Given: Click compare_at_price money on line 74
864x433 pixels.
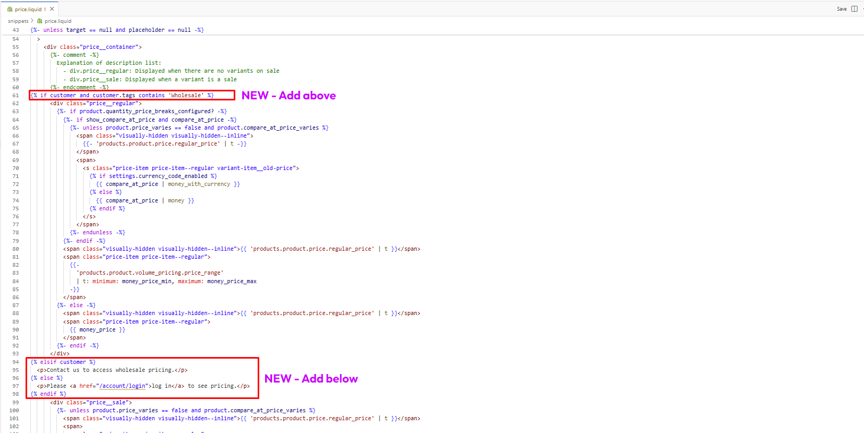Looking at the screenshot, I should tap(145, 200).
